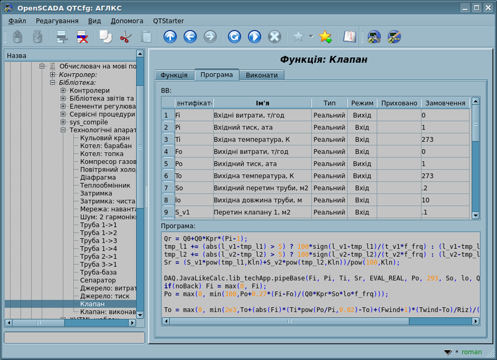
Task: Select row 7 header in the IO table
Action: (168, 188)
